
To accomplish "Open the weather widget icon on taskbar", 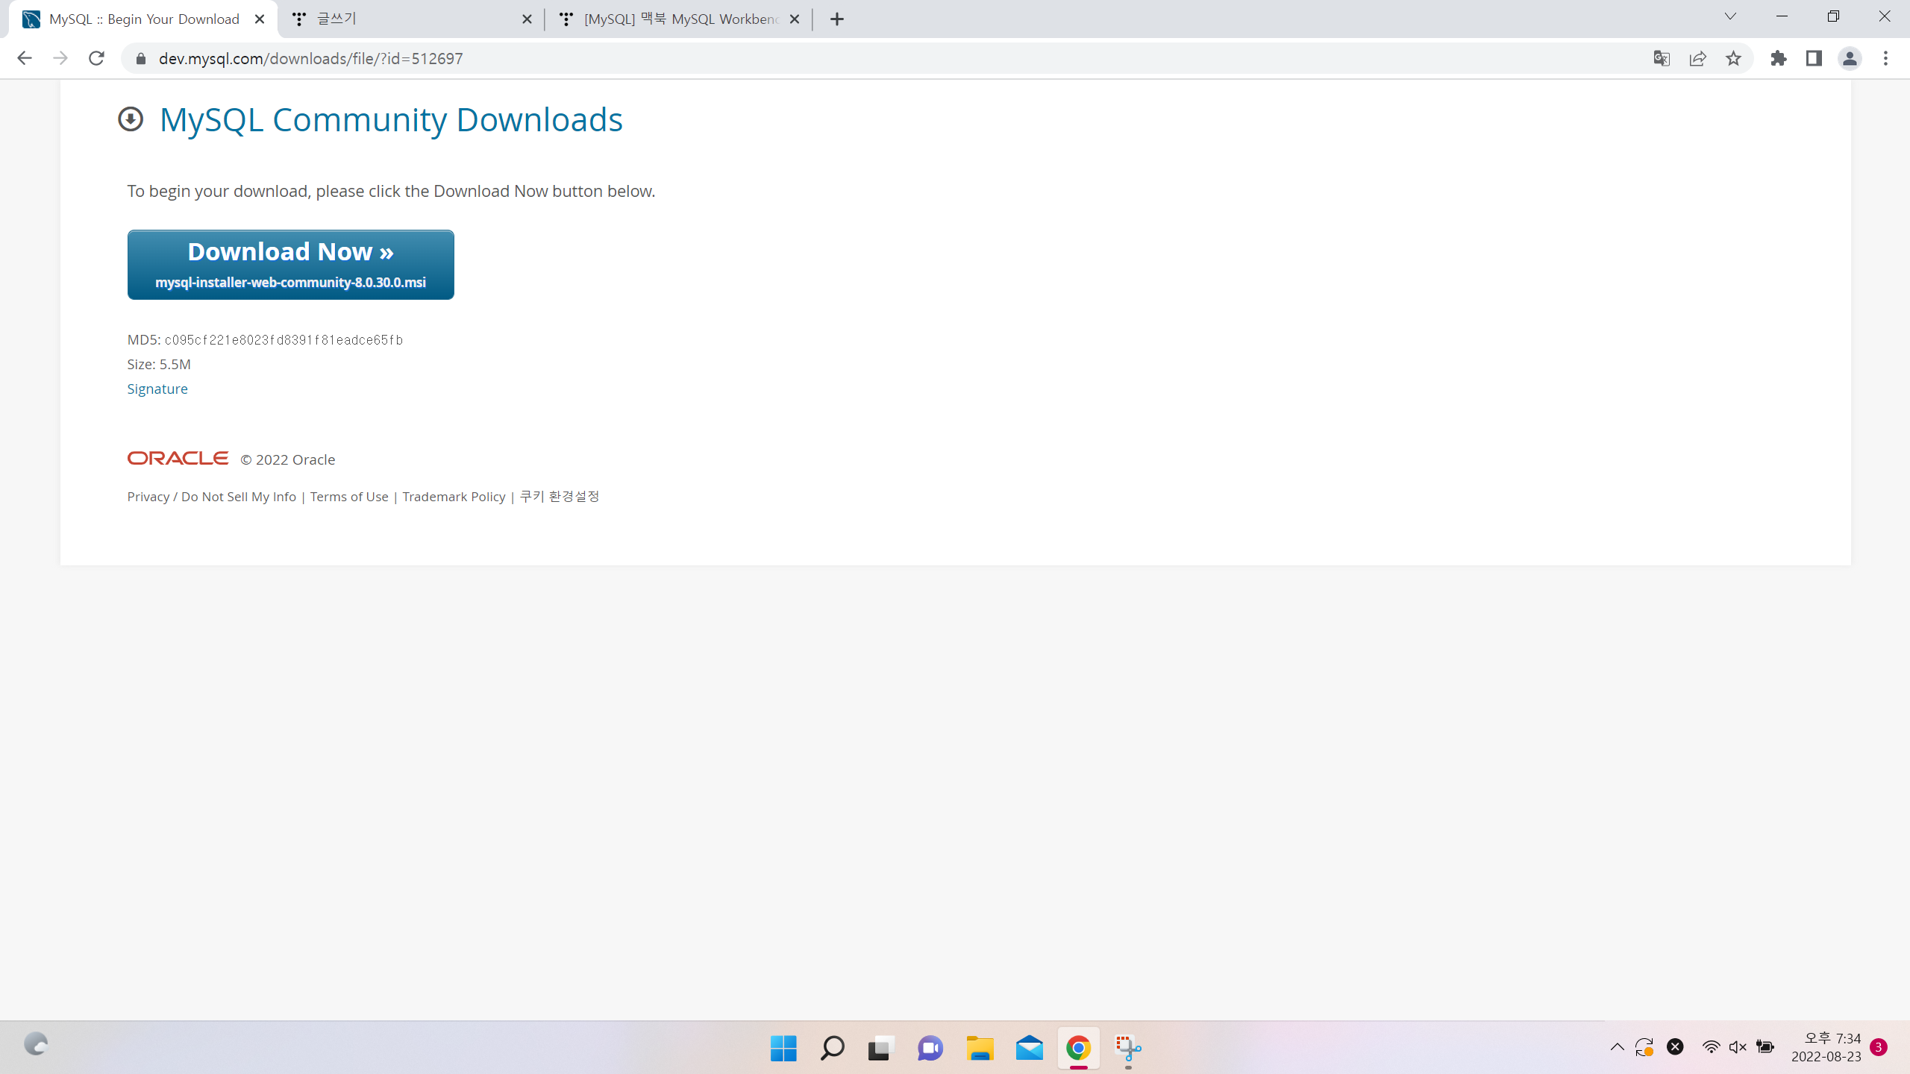I will click(36, 1044).
